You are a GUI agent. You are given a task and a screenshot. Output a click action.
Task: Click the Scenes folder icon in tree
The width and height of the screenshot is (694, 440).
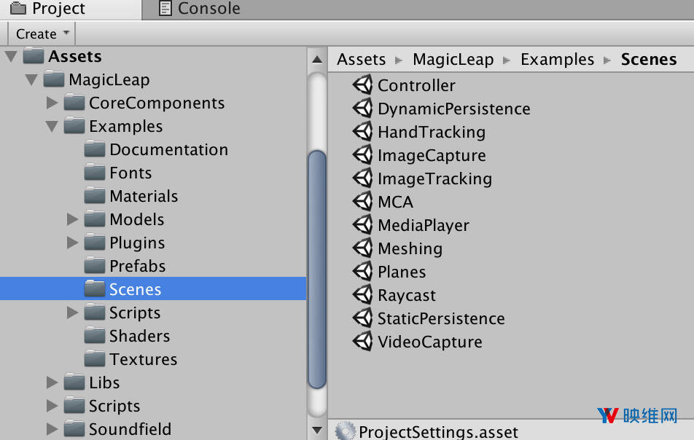(95, 289)
